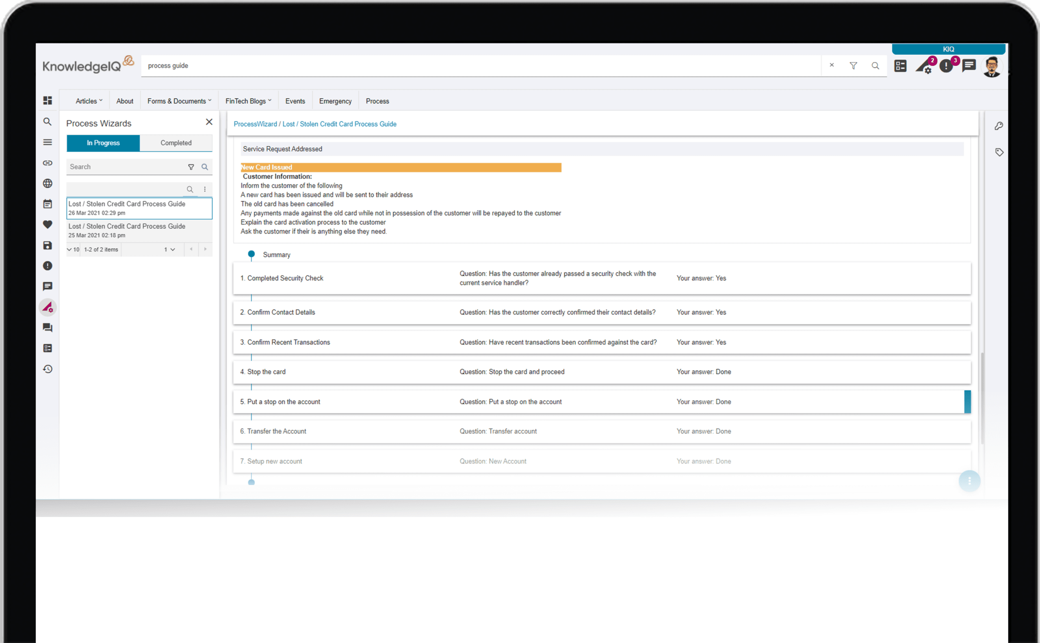Open the exclamation alerts icon in sidebar
1040x643 pixels.
48,266
